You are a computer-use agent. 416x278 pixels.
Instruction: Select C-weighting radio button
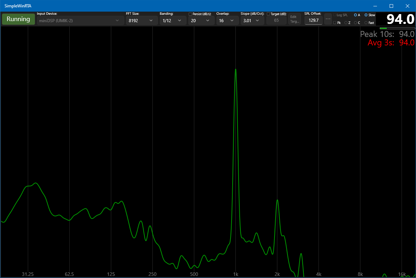coord(355,23)
